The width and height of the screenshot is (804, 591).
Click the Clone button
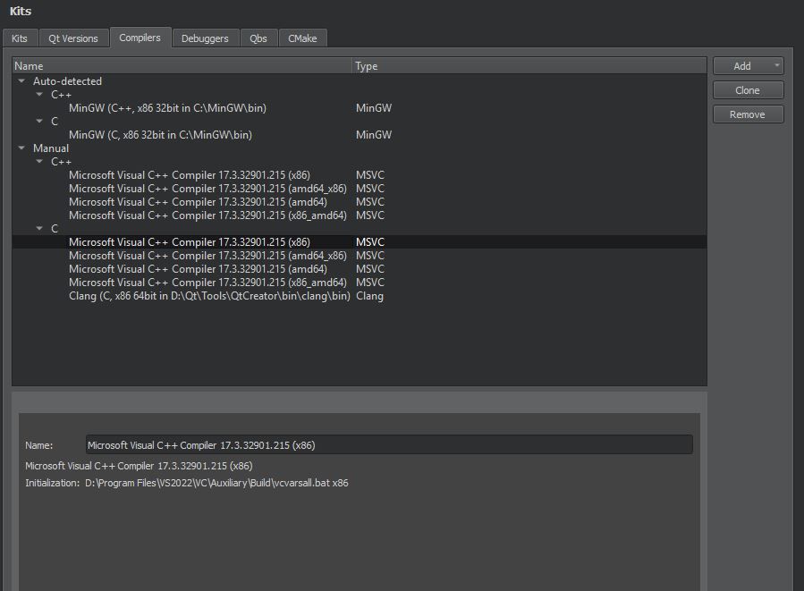coord(748,90)
